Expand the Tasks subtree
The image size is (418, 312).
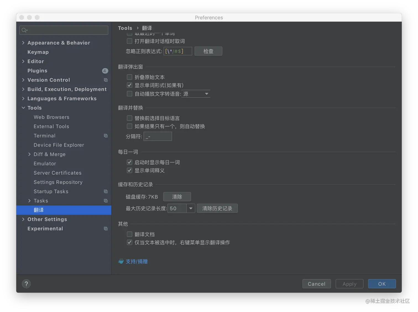coord(29,201)
